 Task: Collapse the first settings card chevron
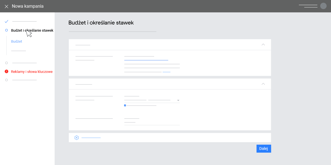263,45
